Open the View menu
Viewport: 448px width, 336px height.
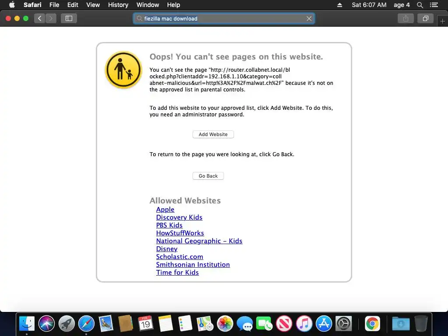(x=93, y=5)
